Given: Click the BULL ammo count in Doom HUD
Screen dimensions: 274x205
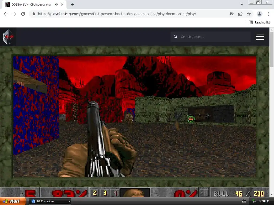Looking at the screenshot, I should pyautogui.click(x=239, y=194).
